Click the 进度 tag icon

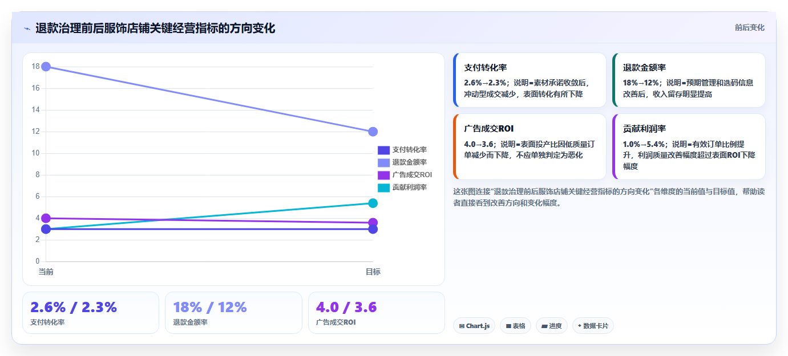544,326
